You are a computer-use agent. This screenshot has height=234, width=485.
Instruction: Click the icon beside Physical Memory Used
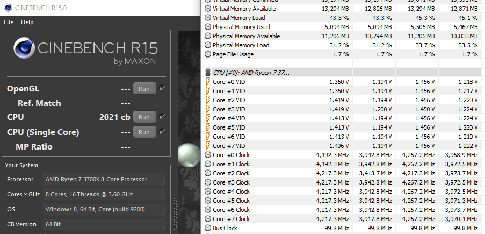pyautogui.click(x=208, y=27)
